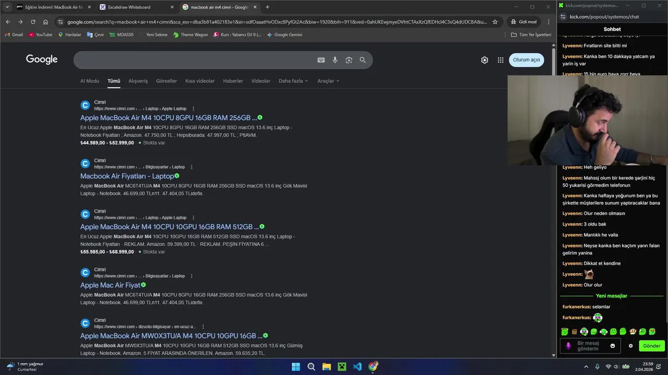Open Apple Mac Air Fiyat link
This screenshot has height=375, width=668.
[x=110, y=285]
